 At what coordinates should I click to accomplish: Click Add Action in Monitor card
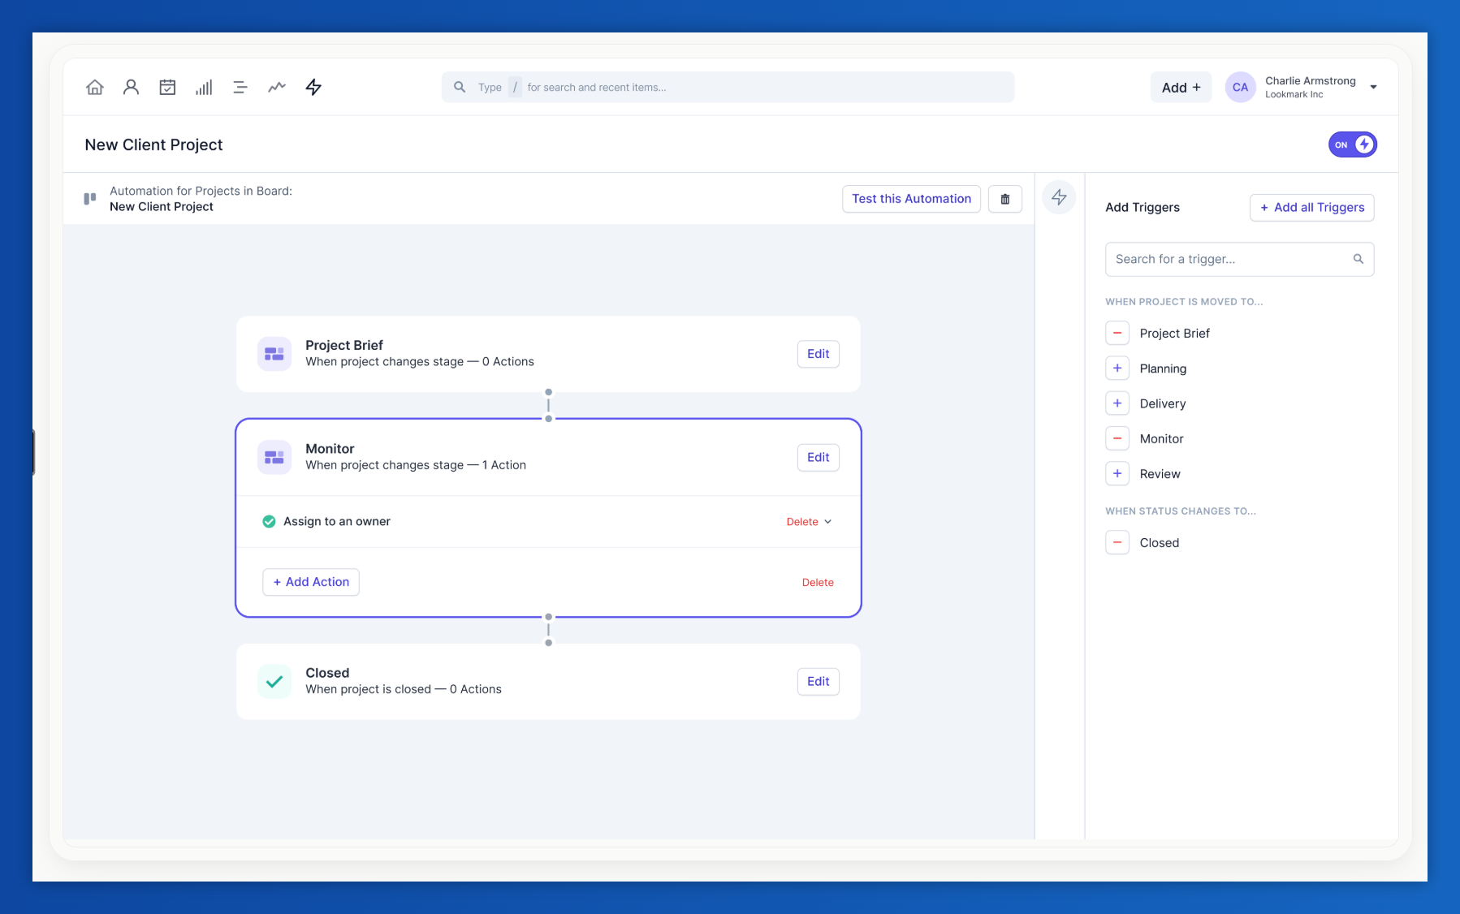point(311,582)
